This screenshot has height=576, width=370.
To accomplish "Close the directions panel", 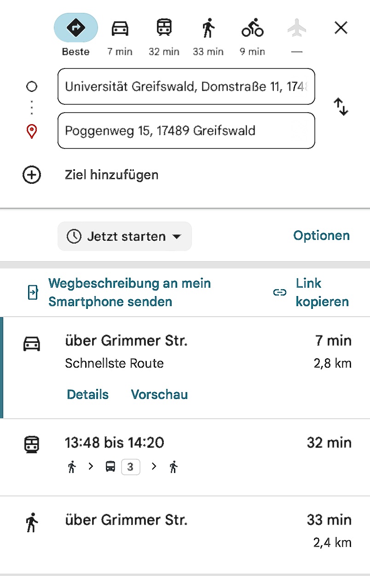I will 341,29.
